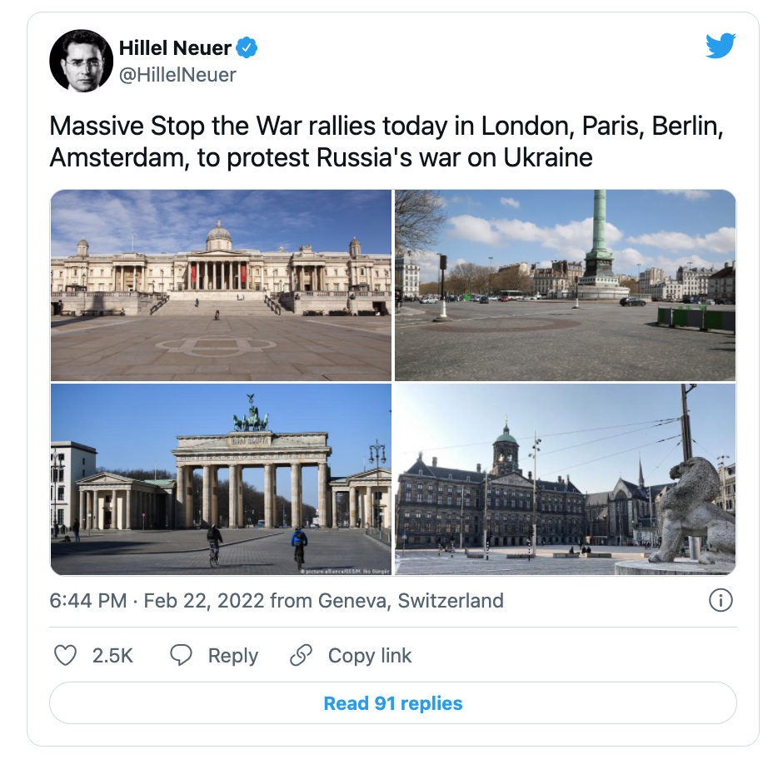Click the copy link chain icon
This screenshot has width=773, height=759.
point(301,656)
